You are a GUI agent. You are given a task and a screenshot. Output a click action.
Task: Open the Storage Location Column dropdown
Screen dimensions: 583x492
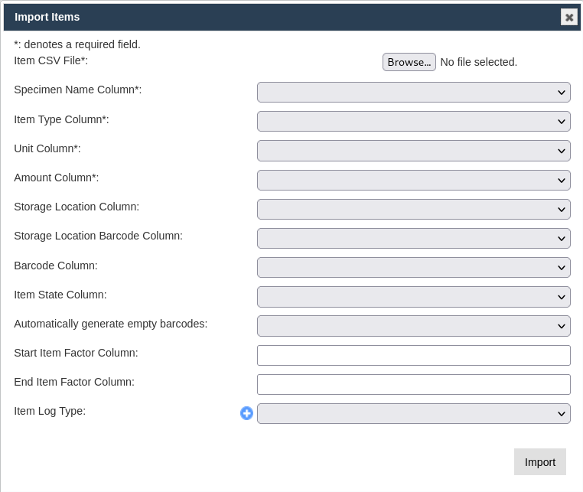pos(413,209)
